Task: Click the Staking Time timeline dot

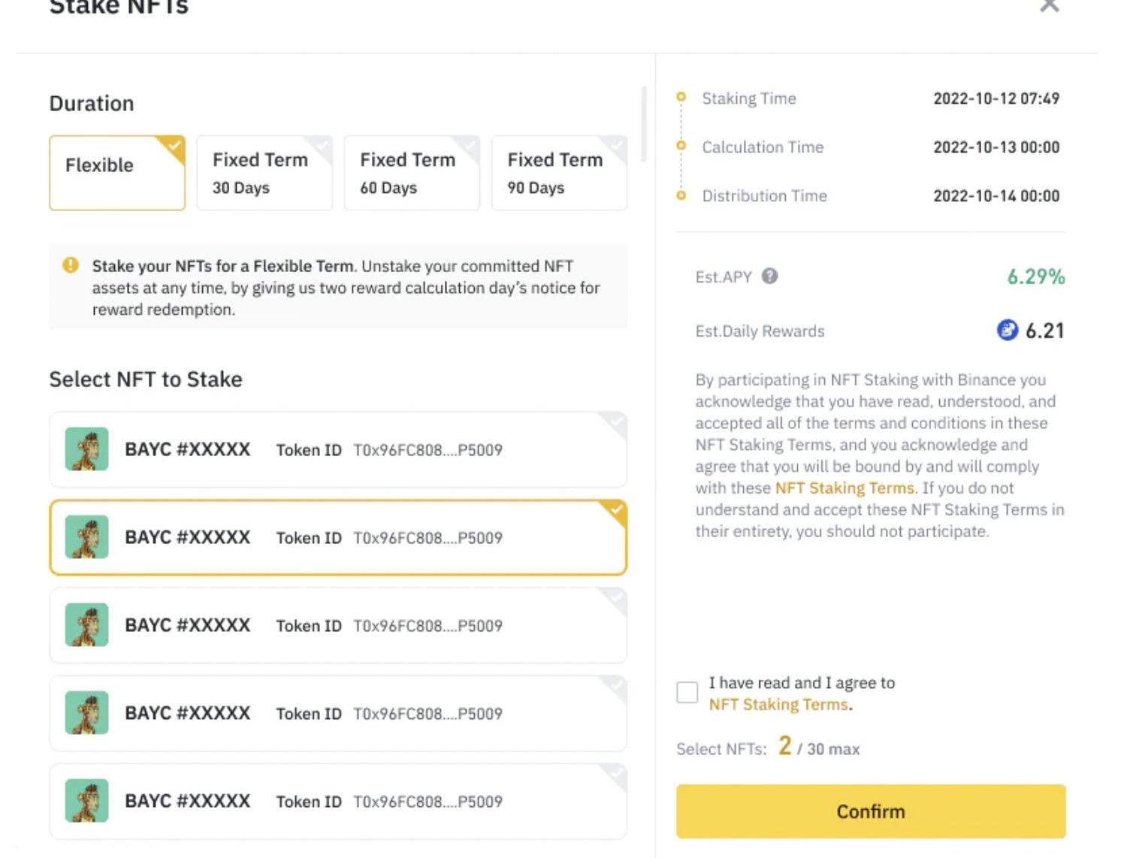Action: pos(681,97)
